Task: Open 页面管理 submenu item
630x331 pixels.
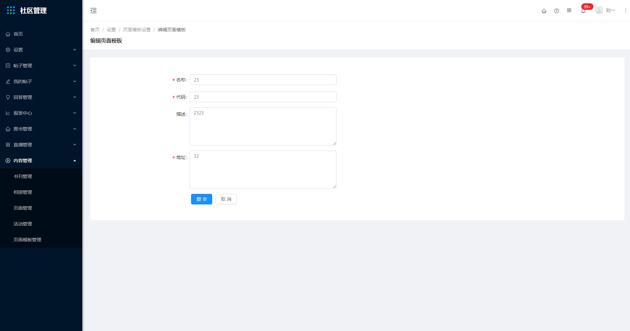Action: pyautogui.click(x=41, y=208)
